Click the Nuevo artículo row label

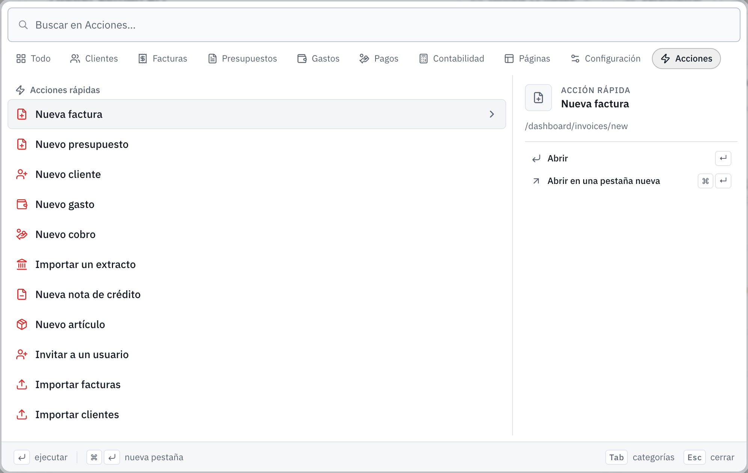70,324
